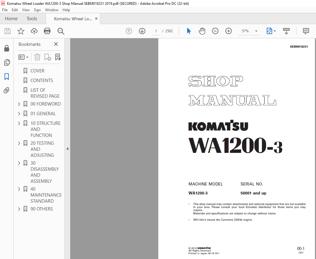
Task: Open the Help menu
Action: (66, 10)
